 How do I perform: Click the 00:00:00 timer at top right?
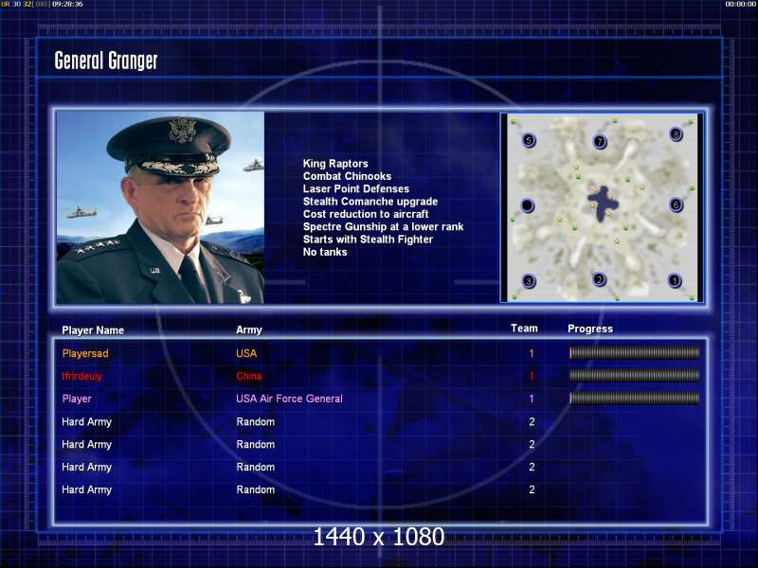[741, 4]
